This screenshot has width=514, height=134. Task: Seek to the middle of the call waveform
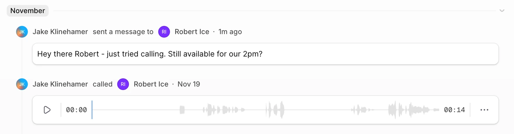[x=266, y=110]
